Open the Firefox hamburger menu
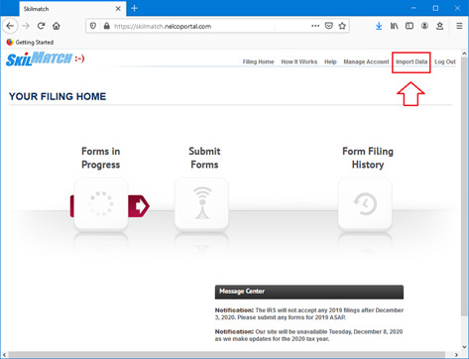The width and height of the screenshot is (469, 359). coord(459,26)
